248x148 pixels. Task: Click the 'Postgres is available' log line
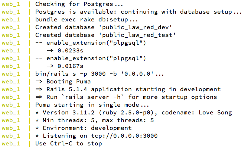(x=138, y=12)
